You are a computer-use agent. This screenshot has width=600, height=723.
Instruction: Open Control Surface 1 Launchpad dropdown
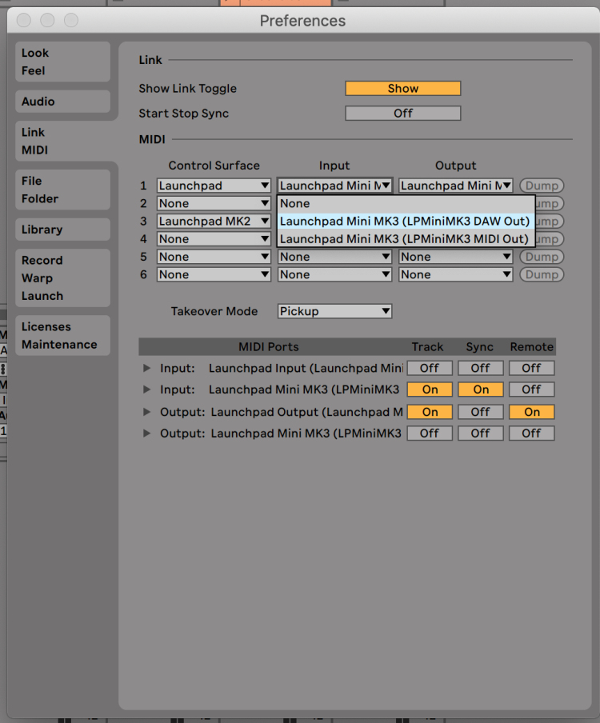[x=214, y=186]
